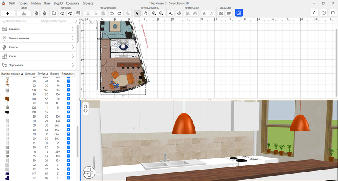Open the План menu

tap(48, 3)
